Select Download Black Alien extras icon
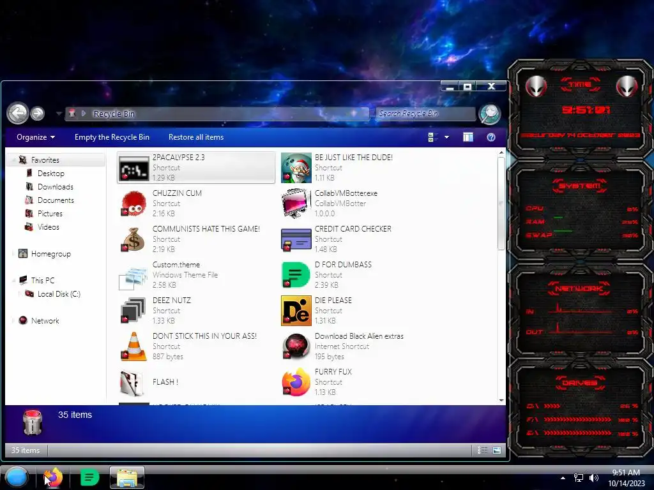Image resolution: width=654 pixels, height=490 pixels. click(x=296, y=346)
